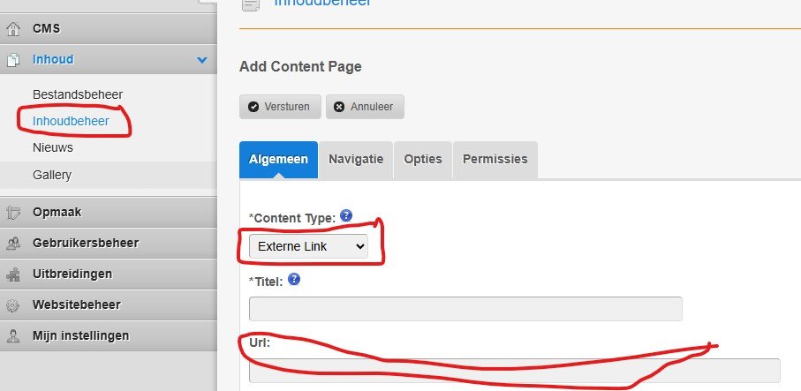Select the Permissies tab
This screenshot has height=391, width=801.
coord(495,160)
